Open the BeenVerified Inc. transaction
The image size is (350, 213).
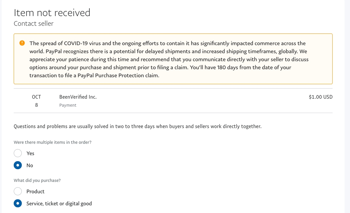[78, 97]
